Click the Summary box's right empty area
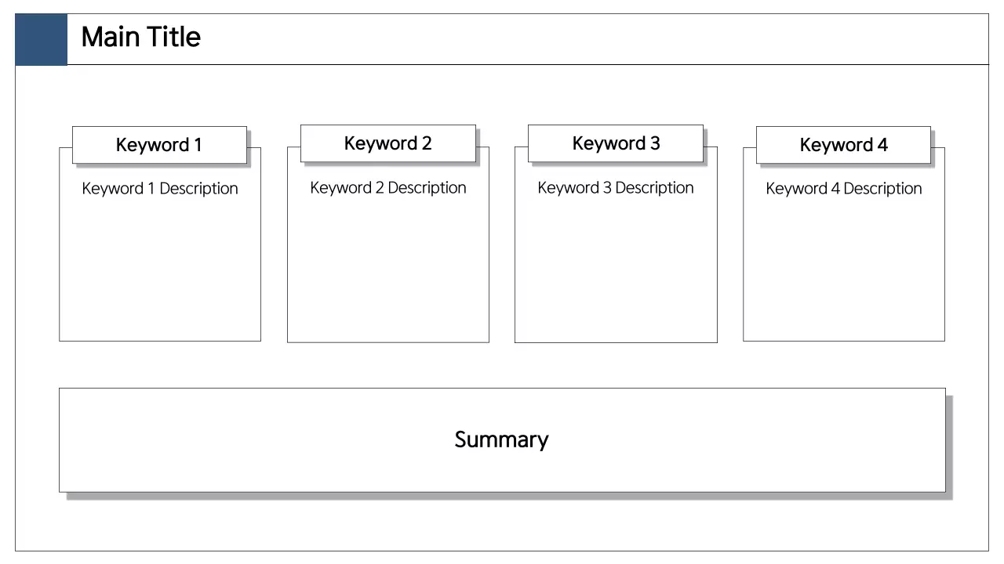The width and height of the screenshot is (1004, 564). (x=784, y=439)
